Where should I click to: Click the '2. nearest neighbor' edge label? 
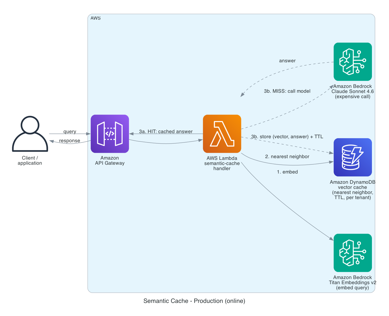(x=287, y=157)
